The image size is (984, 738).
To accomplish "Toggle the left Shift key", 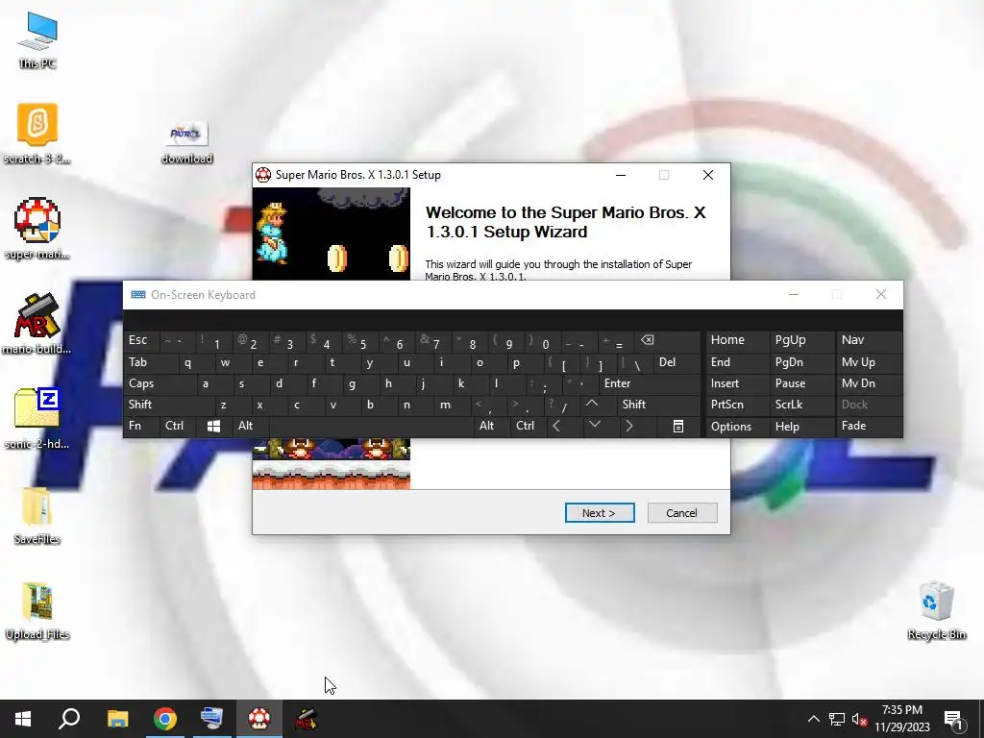I will pyautogui.click(x=168, y=405).
